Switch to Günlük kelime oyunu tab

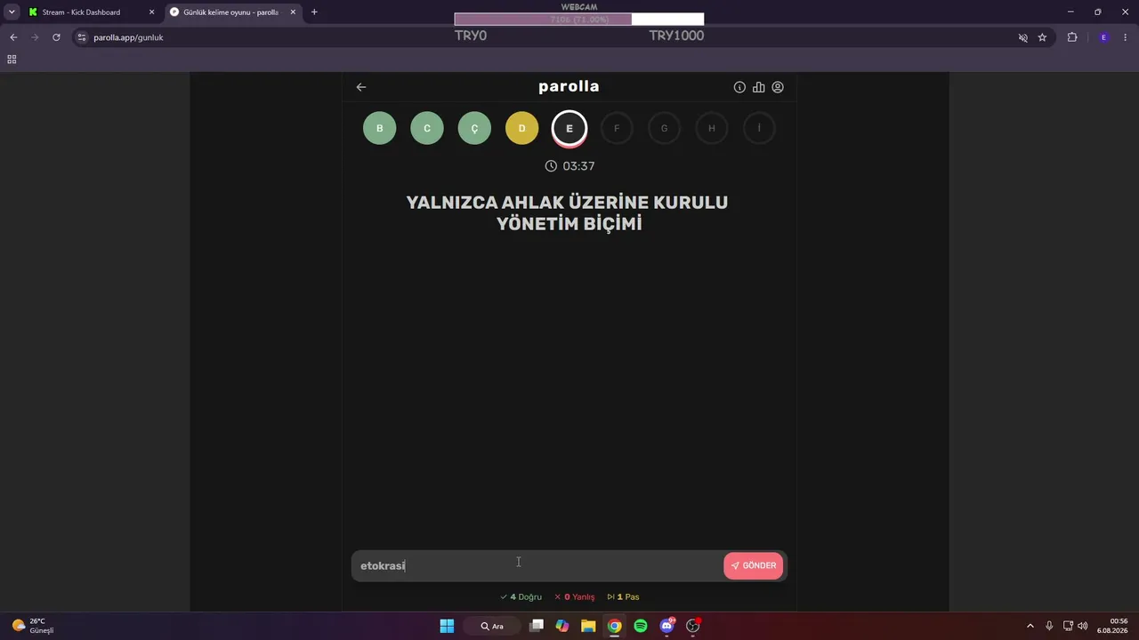[x=230, y=12]
